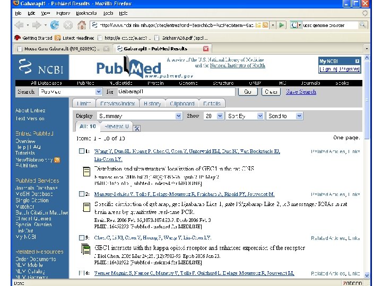Open the address bar history dropdown arrow
This screenshot has width=382, height=286.
click(x=273, y=25)
